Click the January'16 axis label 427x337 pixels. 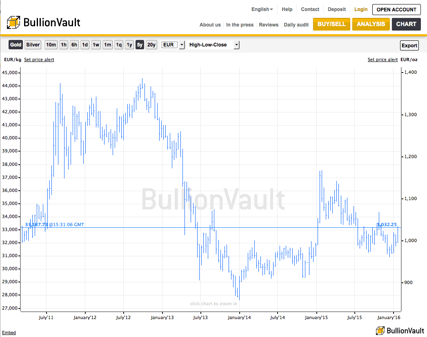click(x=389, y=317)
